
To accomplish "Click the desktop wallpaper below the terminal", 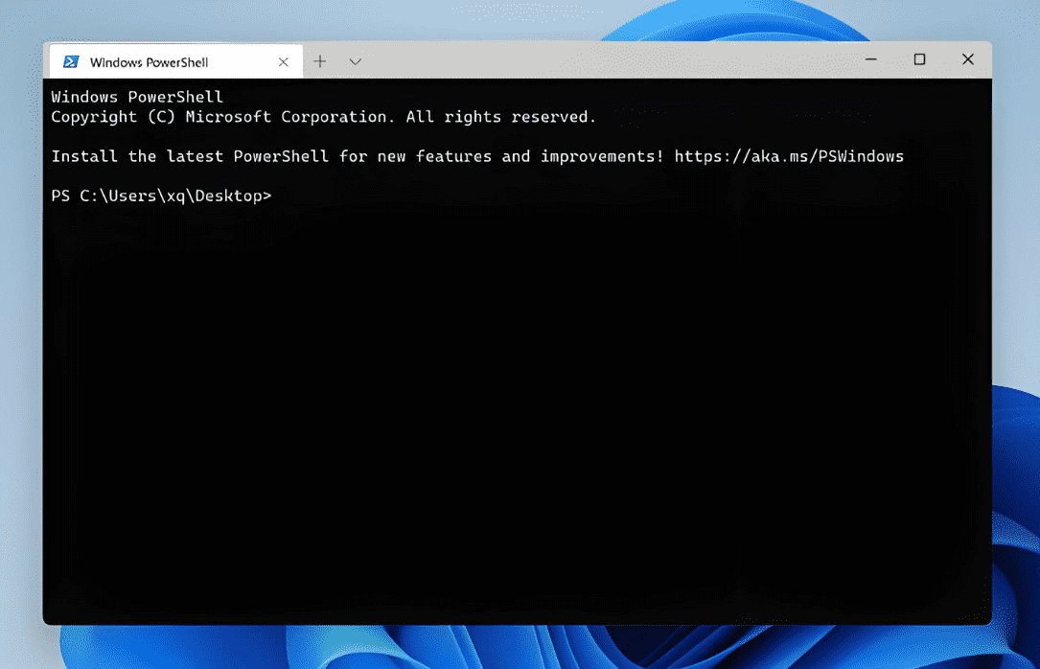I will (518, 647).
